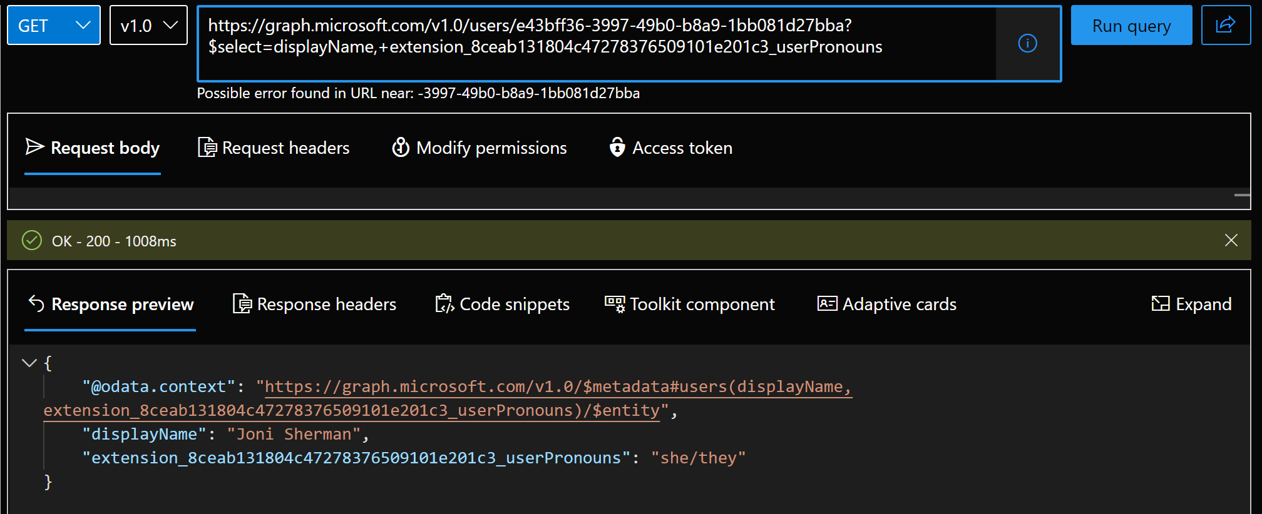Click the Response preview undo-arrow icon

point(36,303)
